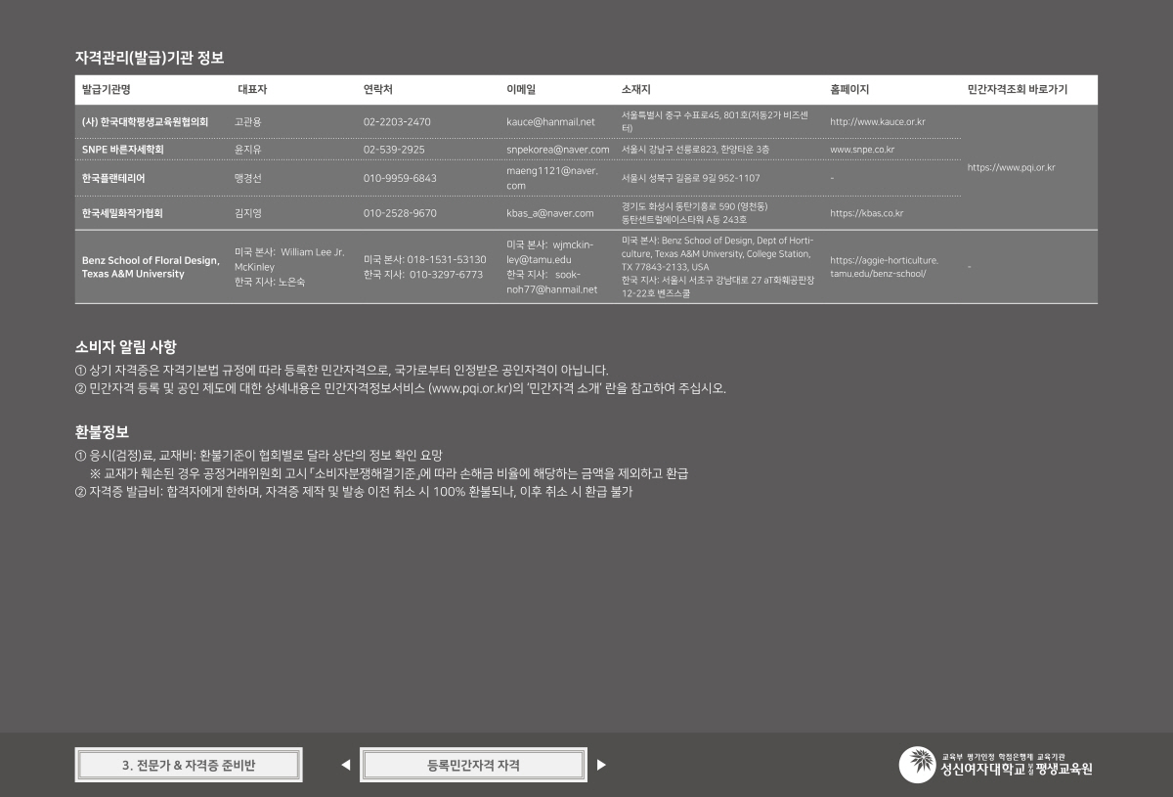Click the address '서울시 강남구 선릉로823'
This screenshot has height=797, width=1173.
tap(695, 150)
